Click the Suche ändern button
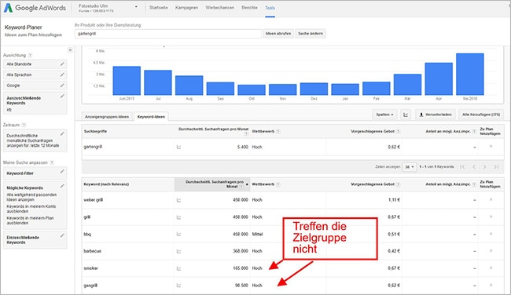 (311, 34)
